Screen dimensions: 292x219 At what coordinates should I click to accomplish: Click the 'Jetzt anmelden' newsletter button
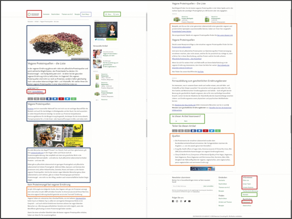click(208, 186)
